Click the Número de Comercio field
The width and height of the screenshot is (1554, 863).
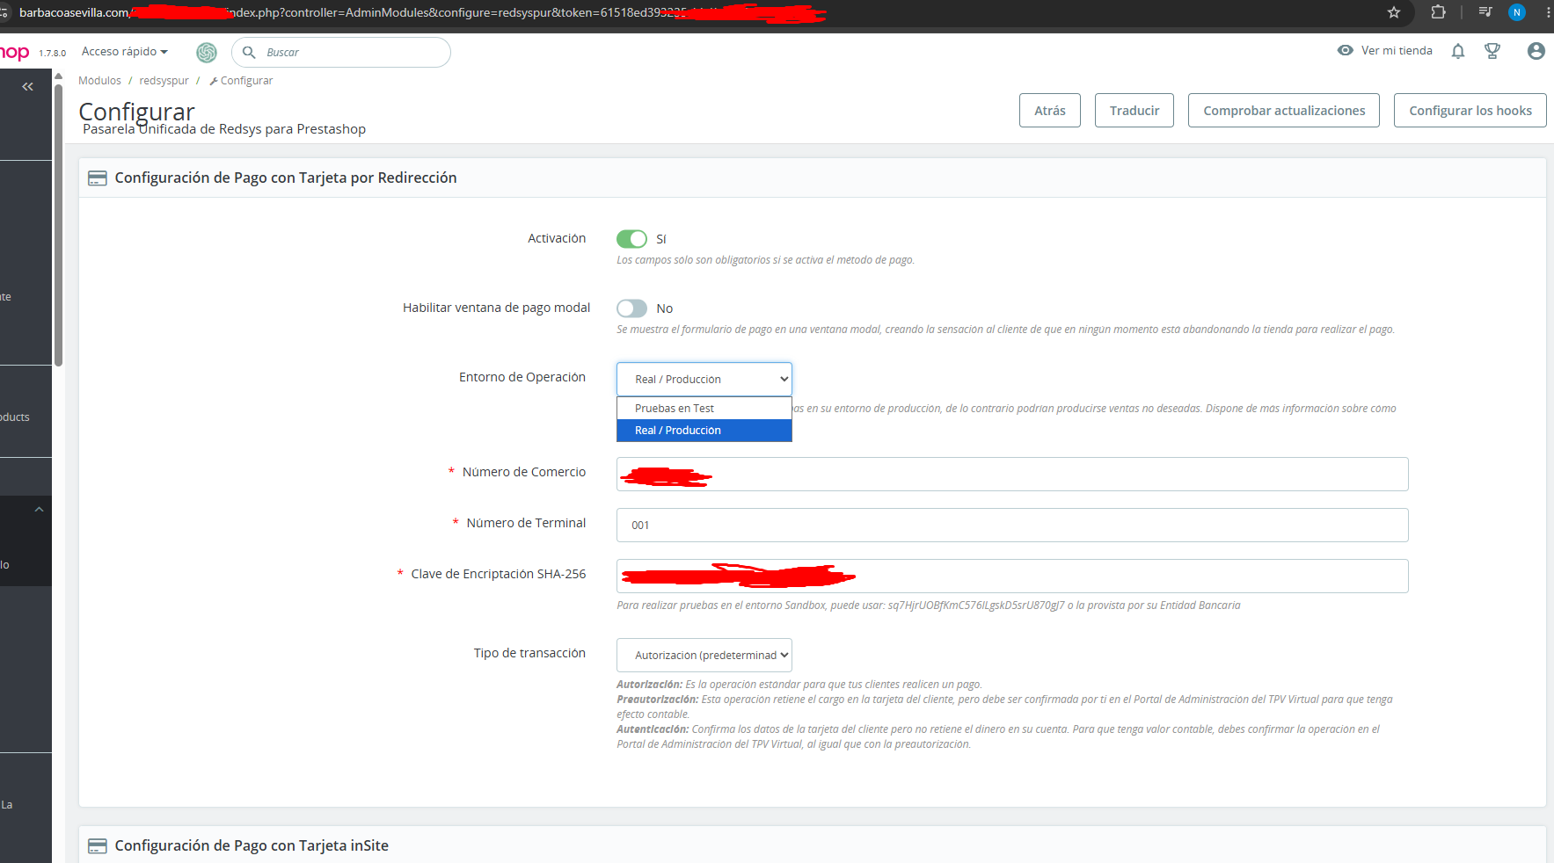pyautogui.click(x=1012, y=475)
